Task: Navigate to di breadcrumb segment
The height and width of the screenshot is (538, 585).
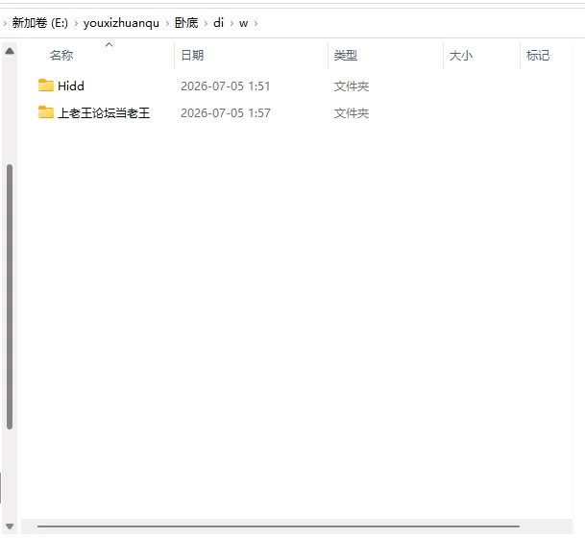Action: click(x=218, y=23)
